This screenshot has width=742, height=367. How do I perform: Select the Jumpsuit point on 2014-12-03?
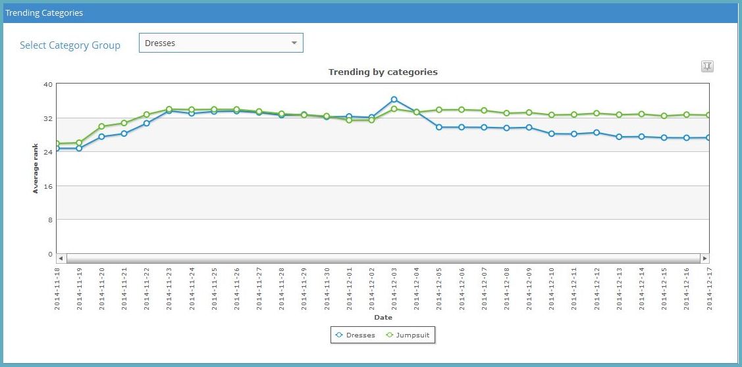point(394,109)
